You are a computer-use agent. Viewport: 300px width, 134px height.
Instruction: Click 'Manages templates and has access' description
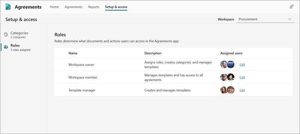click(174, 77)
